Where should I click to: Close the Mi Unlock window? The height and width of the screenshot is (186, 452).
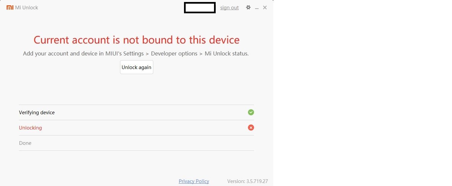(265, 7)
